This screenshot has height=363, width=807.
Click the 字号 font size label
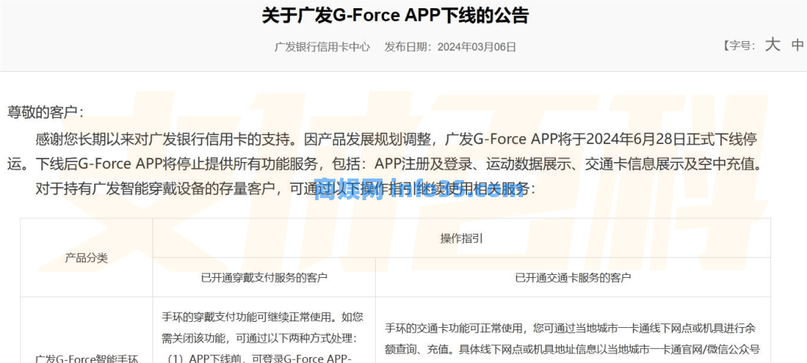739,46
